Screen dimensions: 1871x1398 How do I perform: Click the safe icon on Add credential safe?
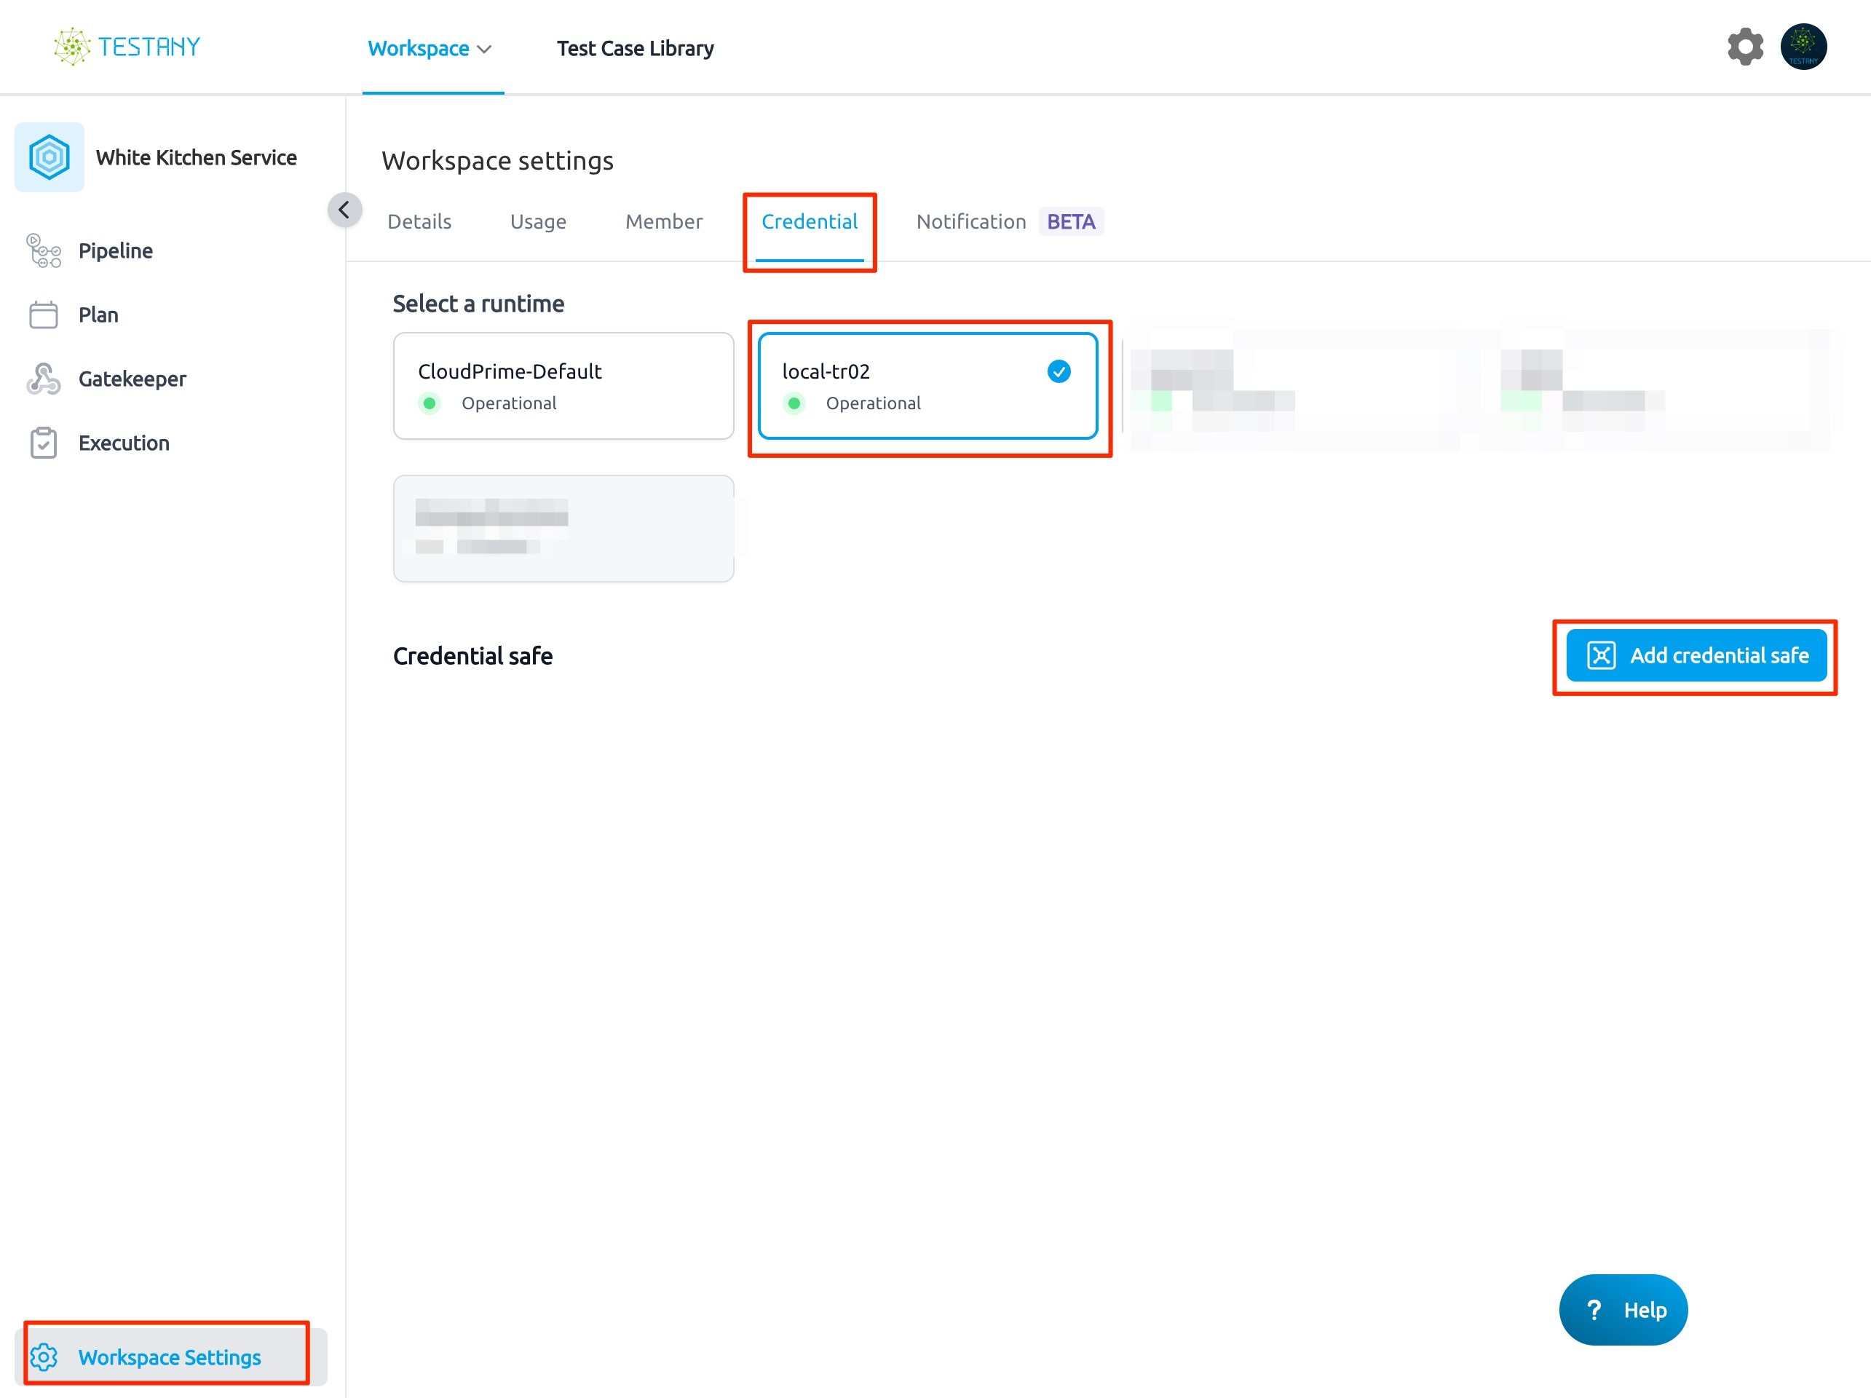coord(1601,655)
